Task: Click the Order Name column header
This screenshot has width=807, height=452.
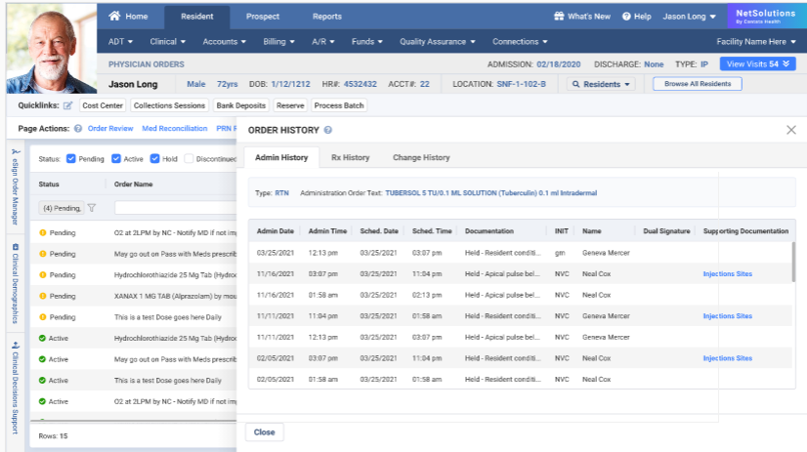Action: tap(133, 185)
